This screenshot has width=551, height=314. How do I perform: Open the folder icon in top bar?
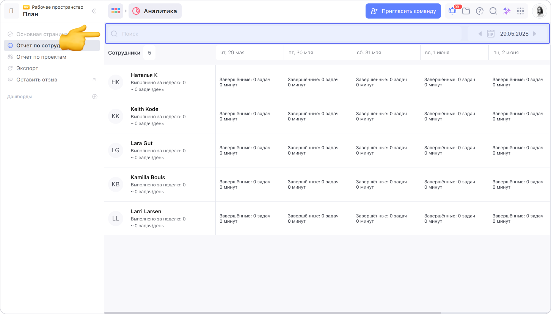coord(466,11)
